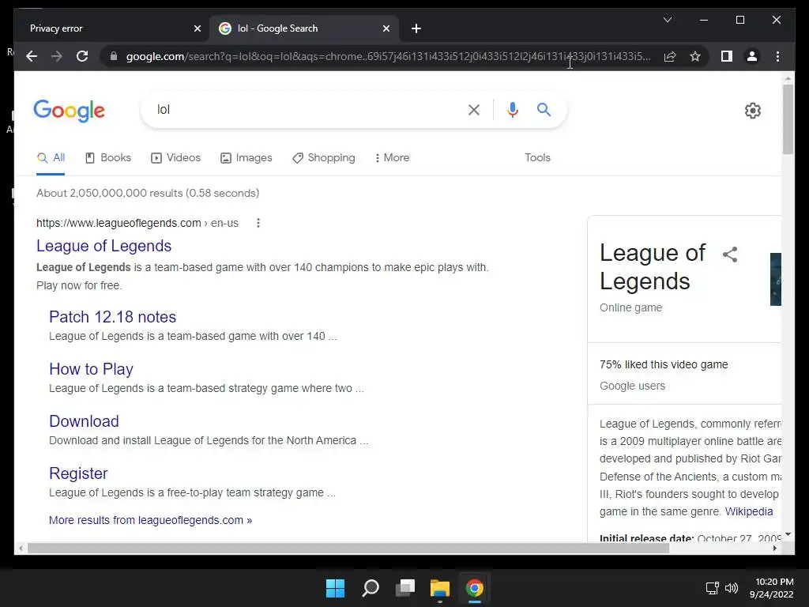The height and width of the screenshot is (607, 809).
Task: Select the All results tab
Action: click(51, 158)
